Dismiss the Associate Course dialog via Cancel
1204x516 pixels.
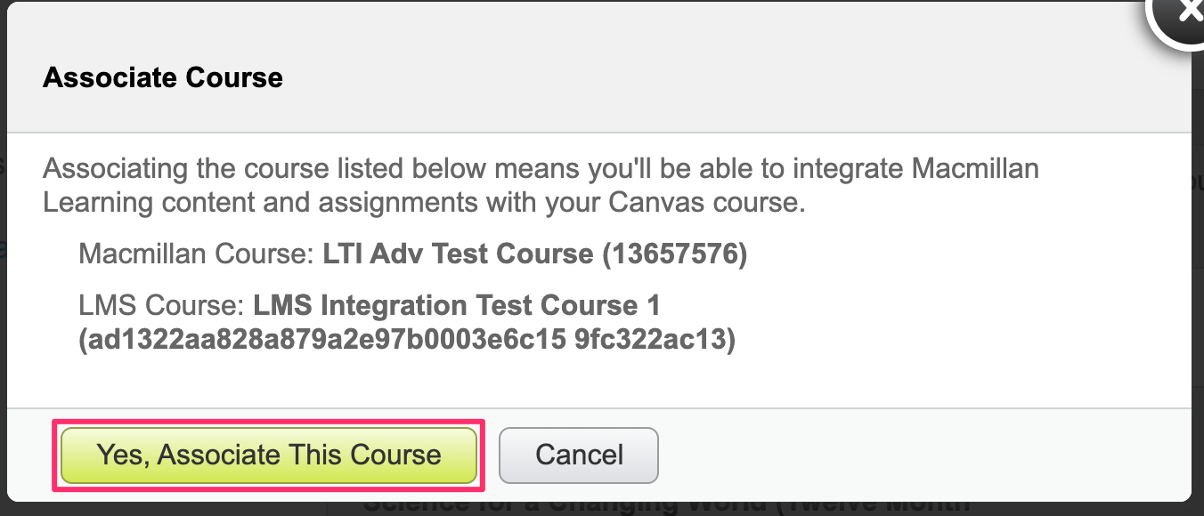click(578, 455)
